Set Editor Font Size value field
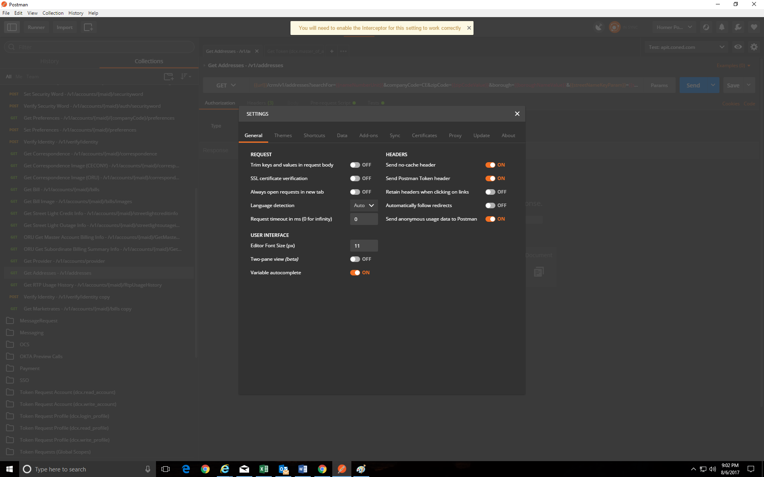The width and height of the screenshot is (764, 477). (363, 245)
